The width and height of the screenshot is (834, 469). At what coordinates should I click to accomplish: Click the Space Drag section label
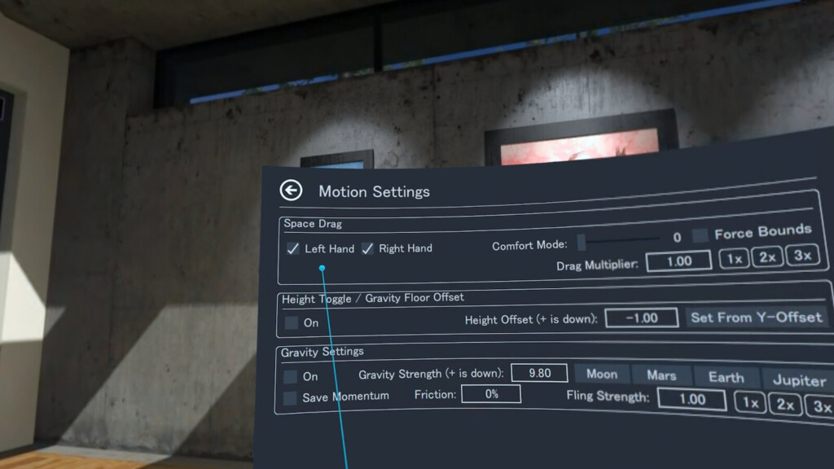pos(313,224)
